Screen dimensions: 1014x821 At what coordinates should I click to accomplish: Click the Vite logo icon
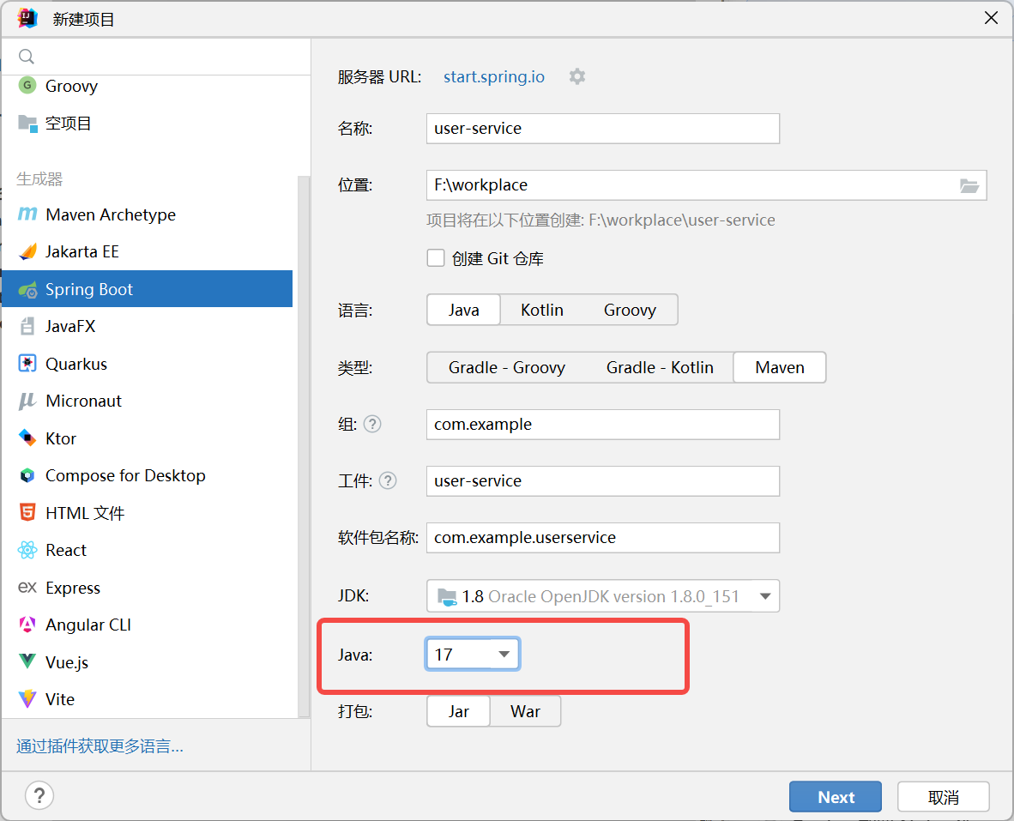[x=27, y=699]
